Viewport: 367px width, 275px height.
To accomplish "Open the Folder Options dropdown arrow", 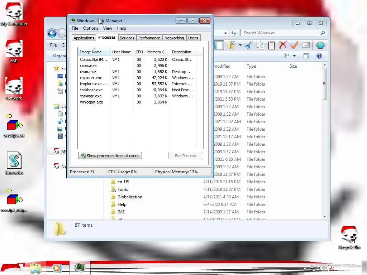I will (240, 45).
